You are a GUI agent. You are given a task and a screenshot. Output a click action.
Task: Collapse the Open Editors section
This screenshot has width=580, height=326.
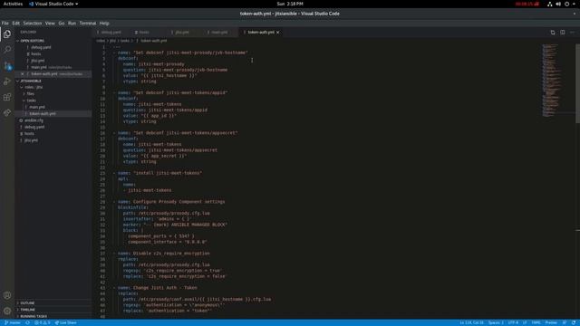53,41
